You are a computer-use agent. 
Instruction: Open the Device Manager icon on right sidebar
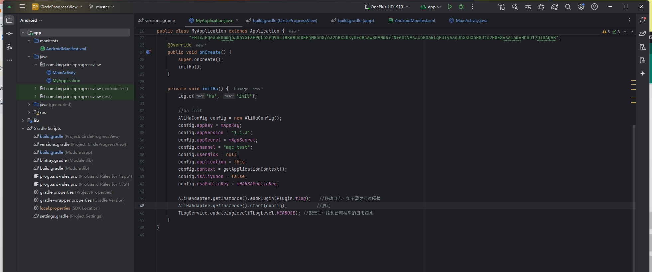(x=643, y=47)
